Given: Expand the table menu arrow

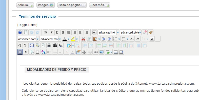Looking at the screenshot, I should (73, 46).
